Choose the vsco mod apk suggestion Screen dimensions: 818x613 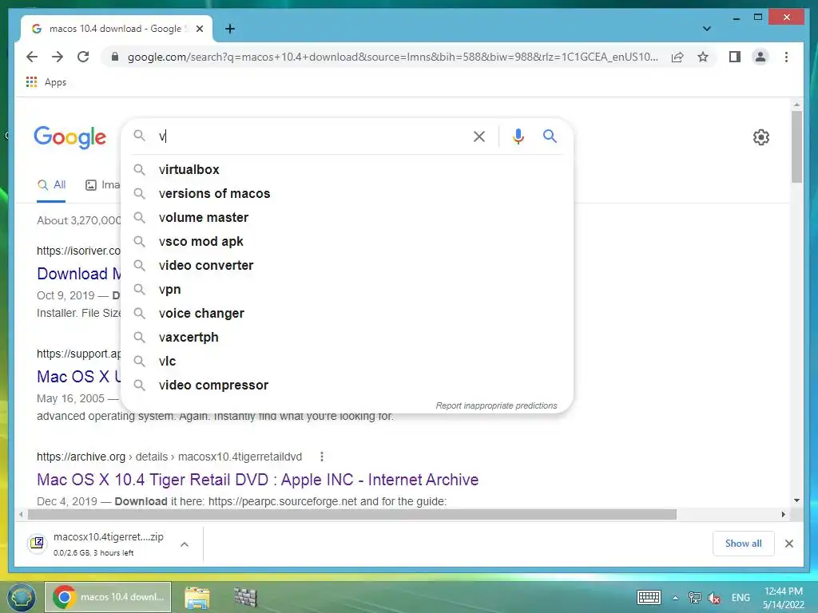point(347,241)
